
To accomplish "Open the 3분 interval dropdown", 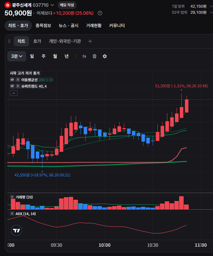I will pos(17,56).
